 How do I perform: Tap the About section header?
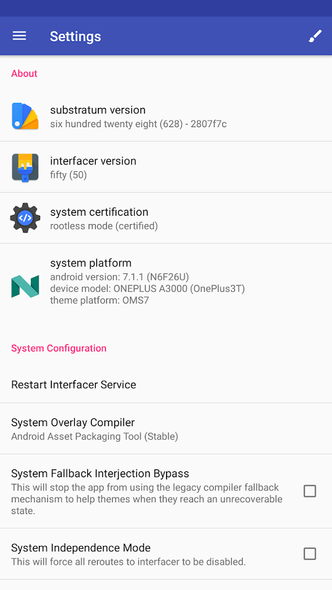[24, 73]
